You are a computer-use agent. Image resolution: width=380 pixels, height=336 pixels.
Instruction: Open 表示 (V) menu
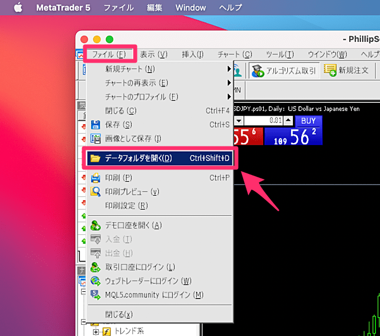[x=154, y=54]
